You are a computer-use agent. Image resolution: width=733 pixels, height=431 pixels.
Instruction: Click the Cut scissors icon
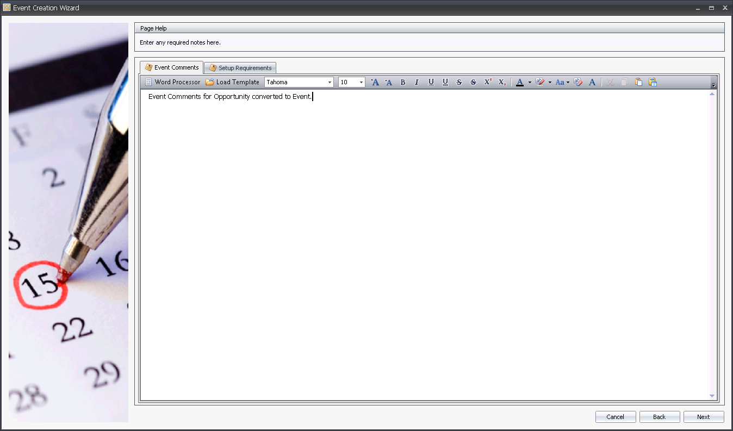point(610,82)
